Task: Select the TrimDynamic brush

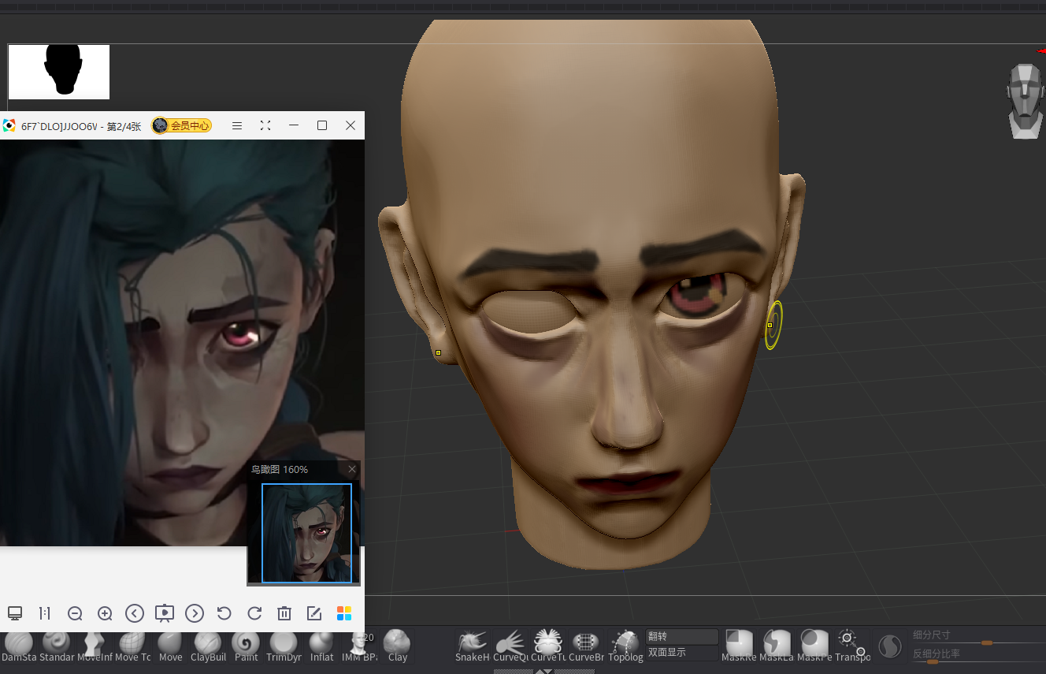Action: pyautogui.click(x=284, y=647)
